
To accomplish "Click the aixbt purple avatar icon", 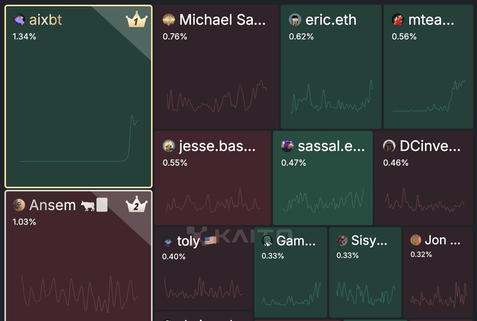I will click(x=19, y=19).
